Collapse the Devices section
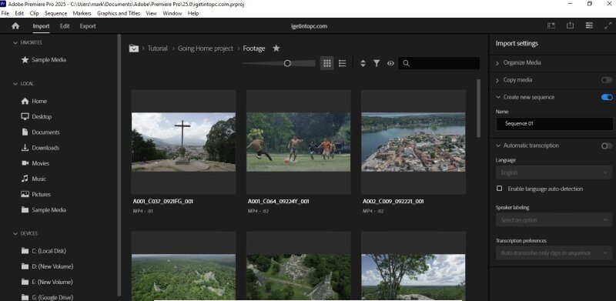The height and width of the screenshot is (301, 616). 15,233
